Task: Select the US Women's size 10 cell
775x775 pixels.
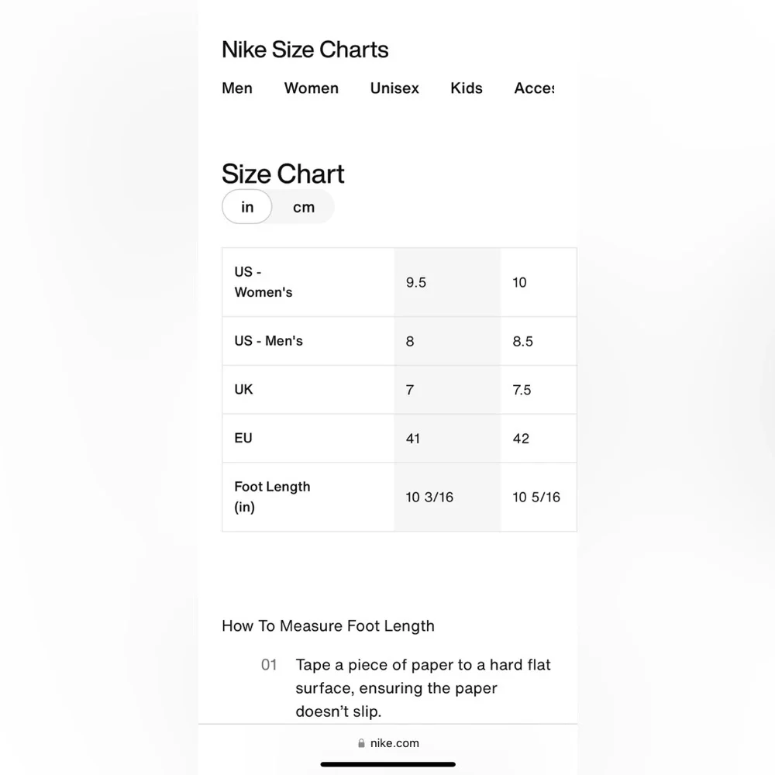Action: [x=519, y=283]
